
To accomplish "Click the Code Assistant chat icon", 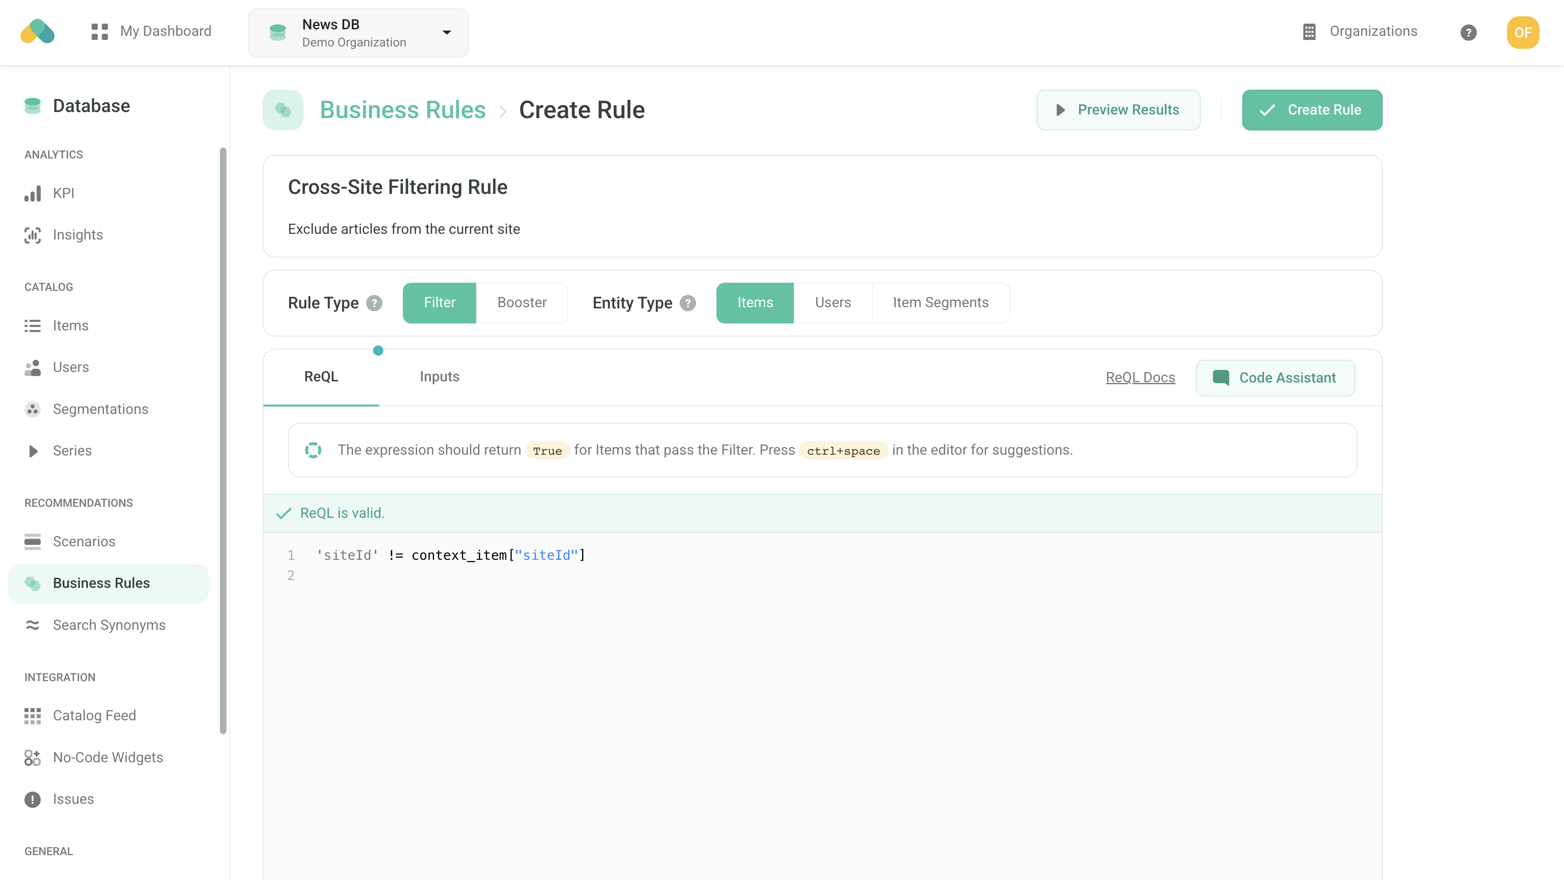I will (x=1221, y=378).
